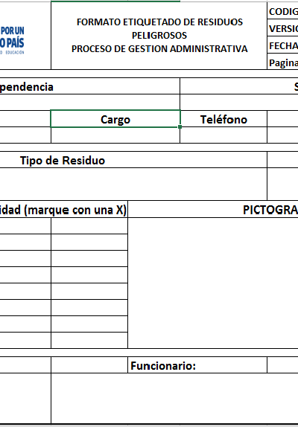Select the VERSIO cell

pos(282,28)
